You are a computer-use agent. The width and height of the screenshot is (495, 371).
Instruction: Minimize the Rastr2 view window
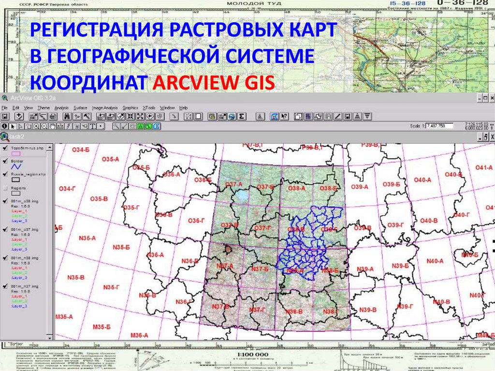(x=480, y=137)
